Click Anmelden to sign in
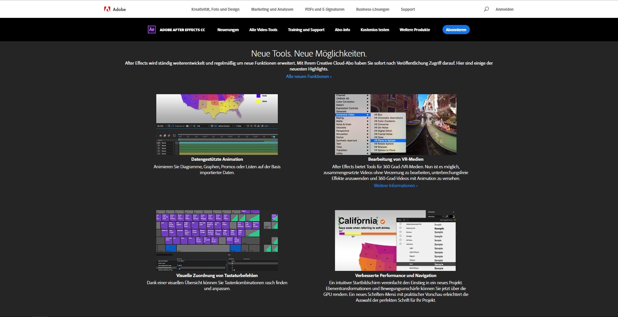Screen dimensions: 618x317 point(504,9)
